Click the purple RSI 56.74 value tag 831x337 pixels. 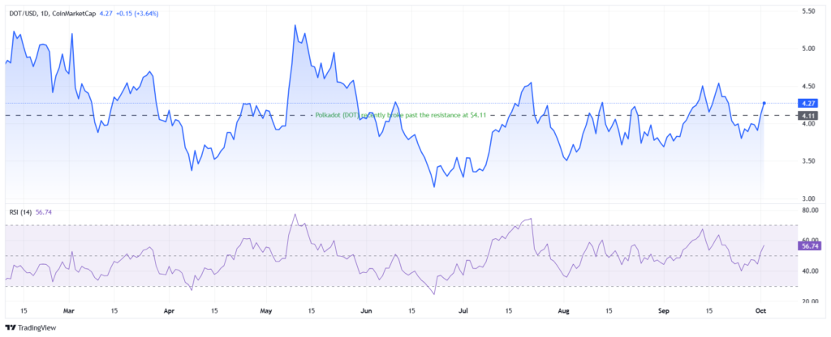(x=809, y=246)
